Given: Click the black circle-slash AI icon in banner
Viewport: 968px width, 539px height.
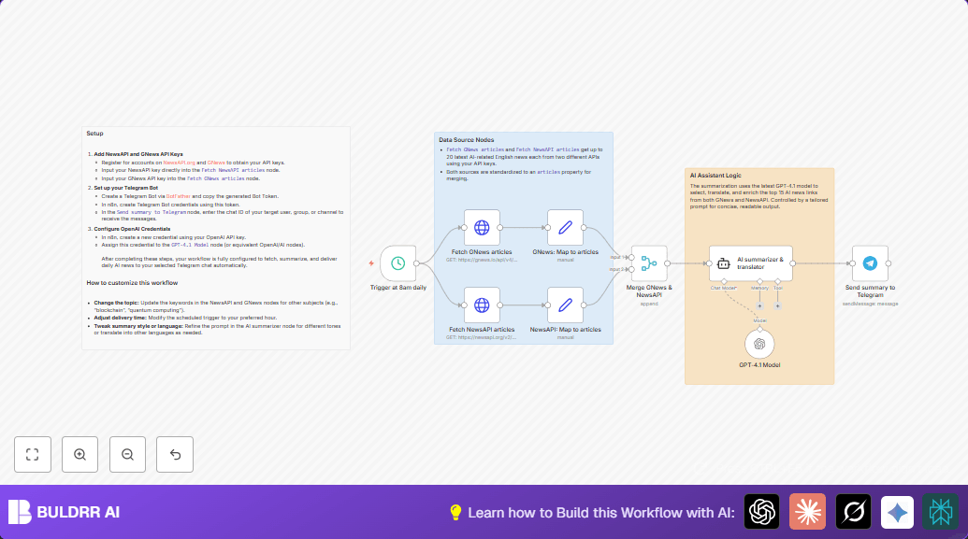Looking at the screenshot, I should [853, 512].
